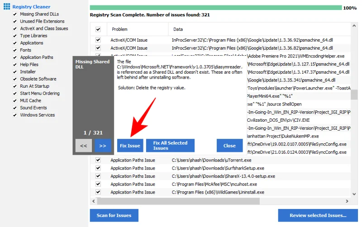362x227 pixels.
Task: Sort by the Problem column header
Action: [x=120, y=29]
